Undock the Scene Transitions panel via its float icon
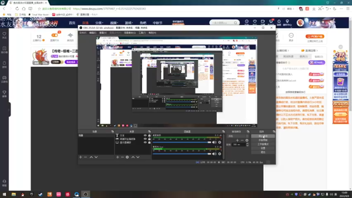This screenshot has height=198, width=352. point(248,132)
